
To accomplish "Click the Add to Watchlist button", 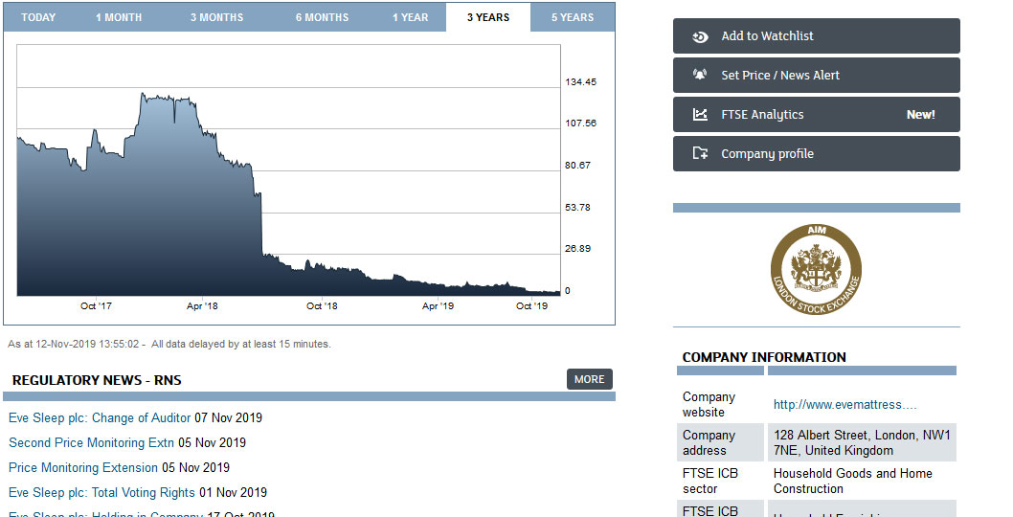I will [816, 36].
